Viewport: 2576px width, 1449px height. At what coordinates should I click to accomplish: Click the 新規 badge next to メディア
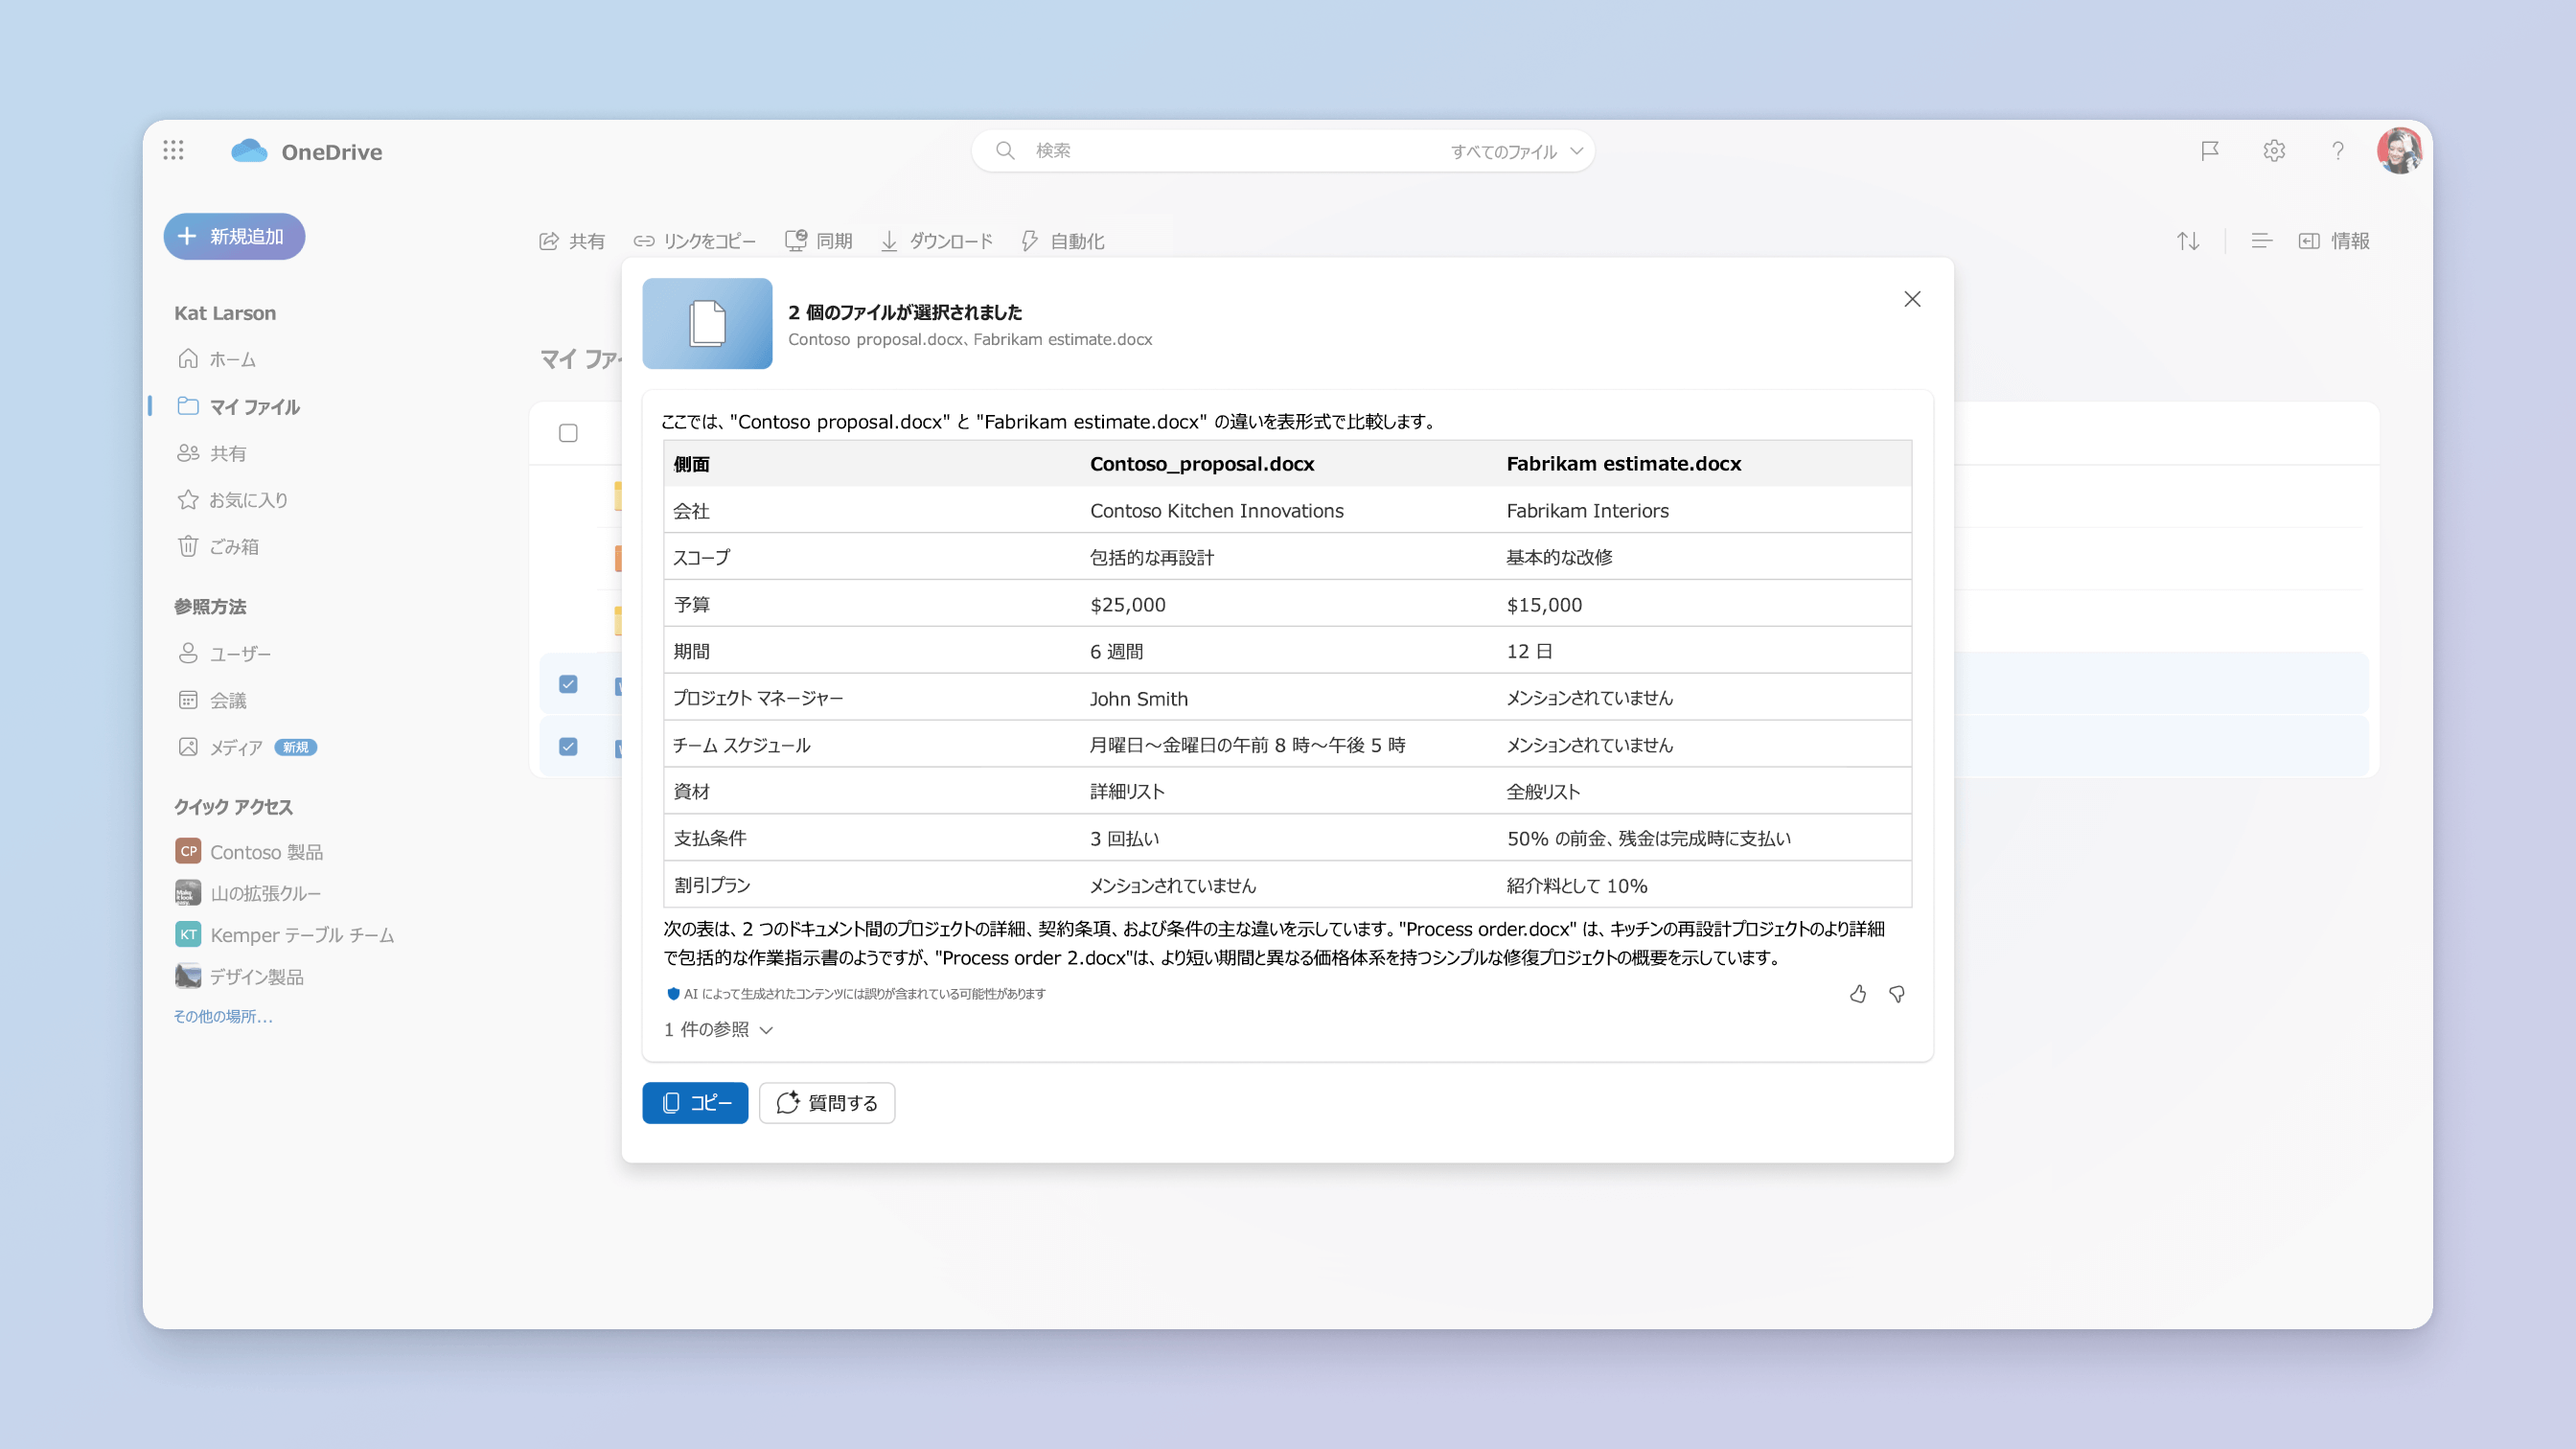[x=296, y=748]
